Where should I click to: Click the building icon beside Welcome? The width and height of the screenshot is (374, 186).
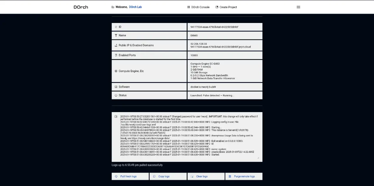113,7
